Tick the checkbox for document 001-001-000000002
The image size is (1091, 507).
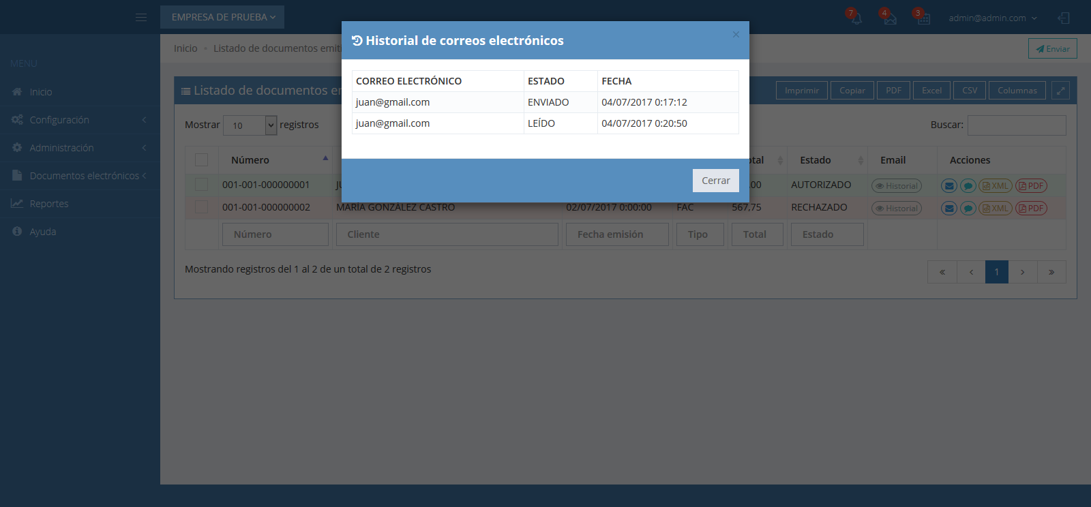[201, 207]
